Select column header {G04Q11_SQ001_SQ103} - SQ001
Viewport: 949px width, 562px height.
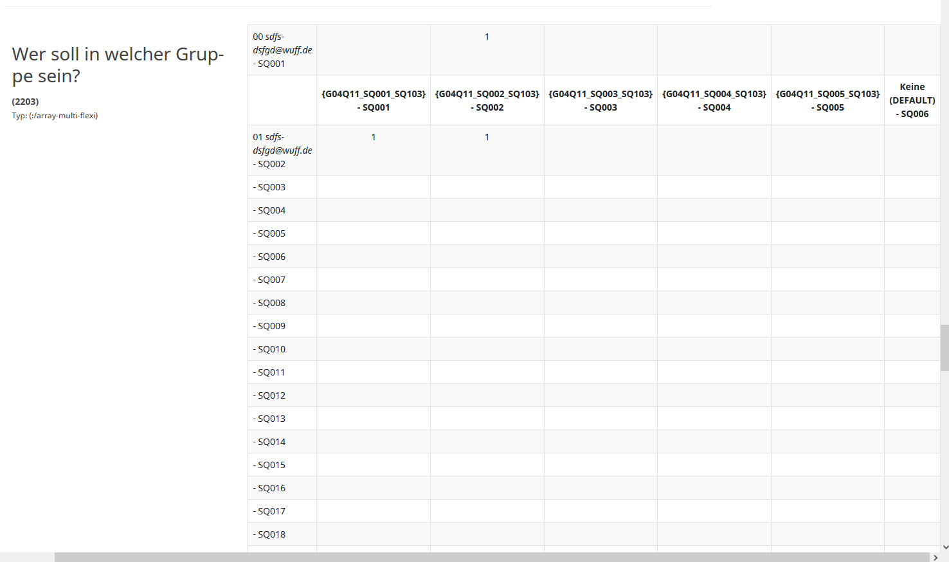[374, 100]
